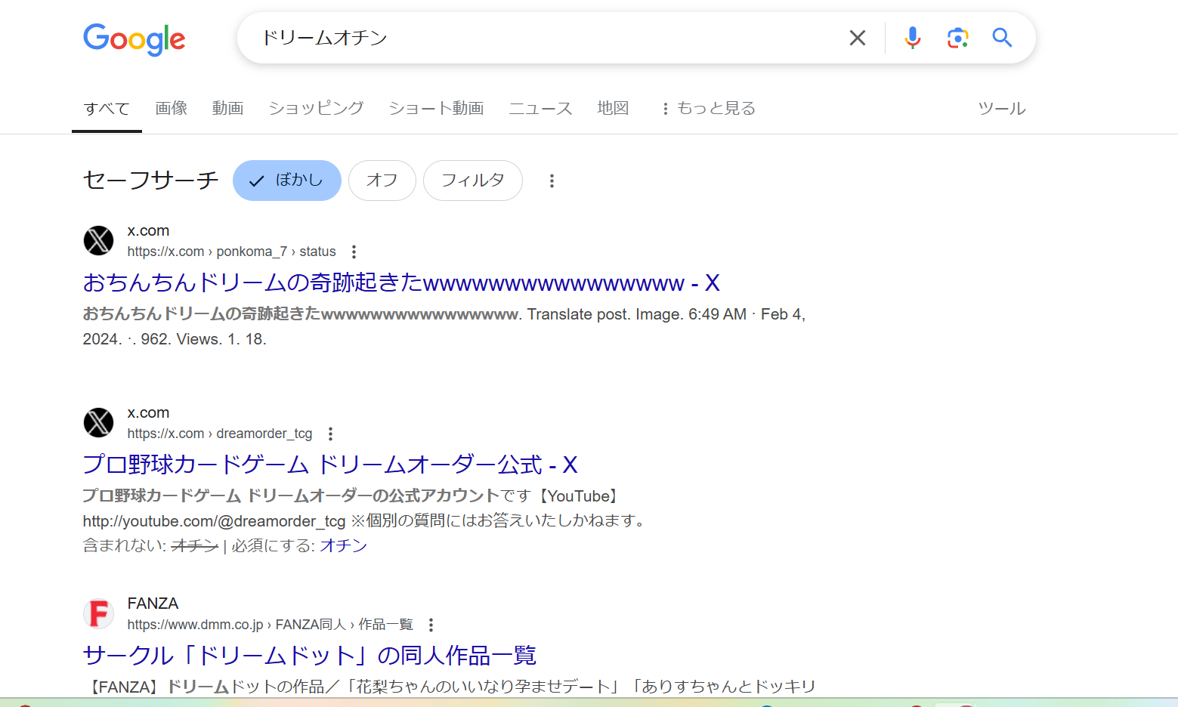This screenshot has width=1178, height=707.
Task: Switch to the 動画 tab
Action: 227,109
